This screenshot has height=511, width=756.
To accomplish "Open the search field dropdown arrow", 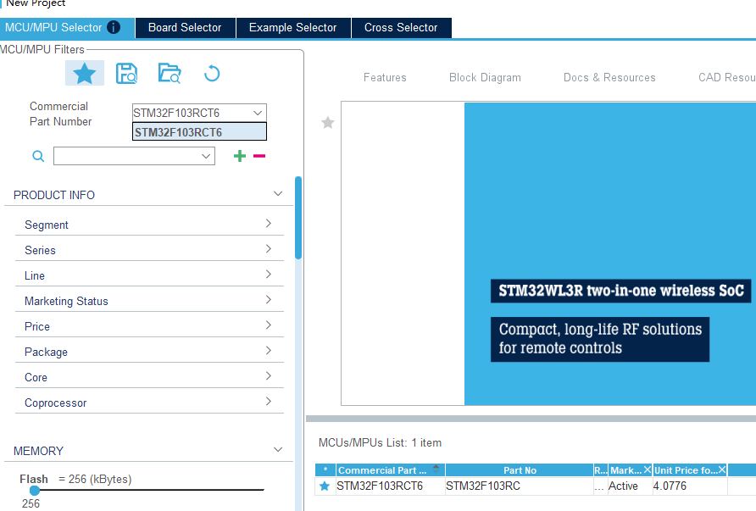I will point(206,156).
